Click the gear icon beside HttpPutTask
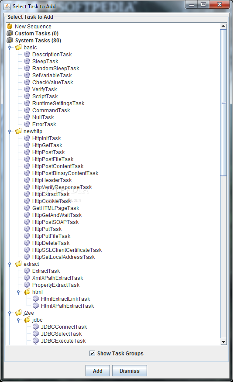 click(27, 229)
